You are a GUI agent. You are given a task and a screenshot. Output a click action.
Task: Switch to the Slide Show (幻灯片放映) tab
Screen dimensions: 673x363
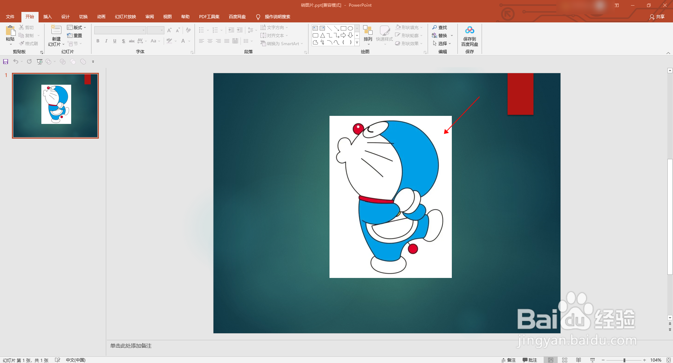point(125,17)
